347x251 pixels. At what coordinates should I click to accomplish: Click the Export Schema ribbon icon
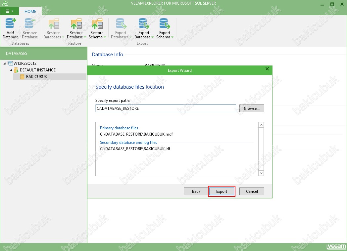click(x=165, y=23)
